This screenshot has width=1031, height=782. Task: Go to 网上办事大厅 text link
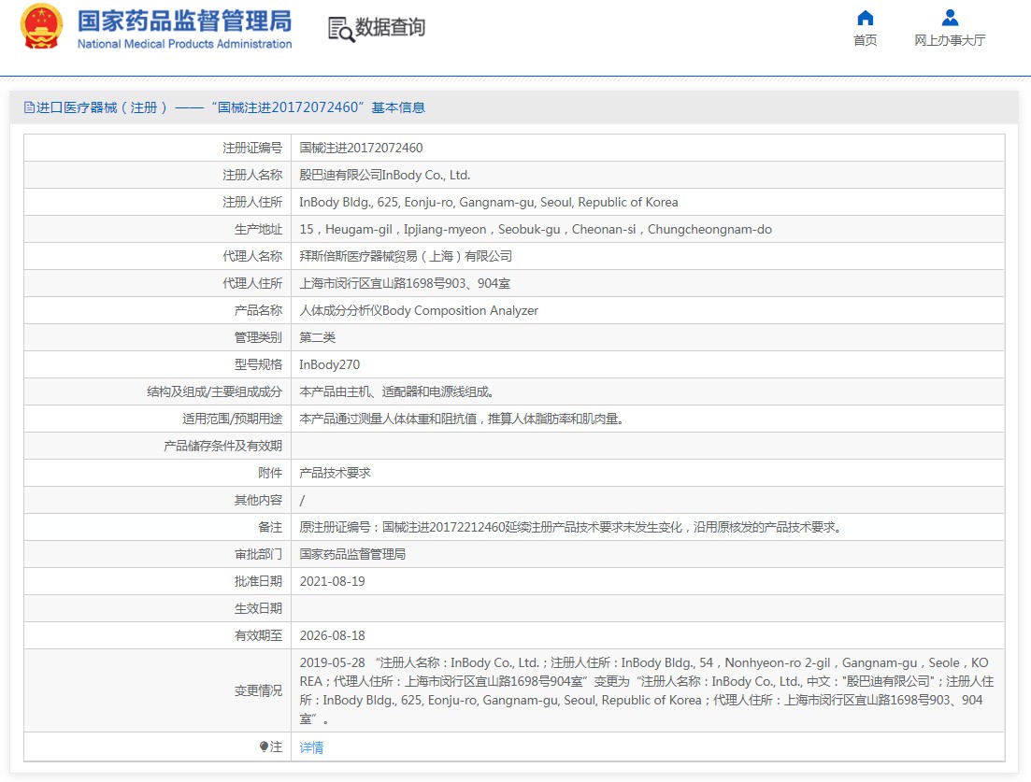point(949,40)
